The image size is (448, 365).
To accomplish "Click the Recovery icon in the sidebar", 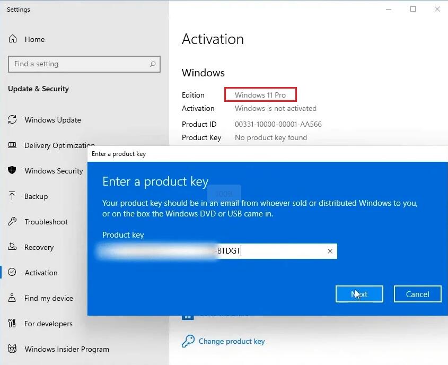I will coord(12,247).
